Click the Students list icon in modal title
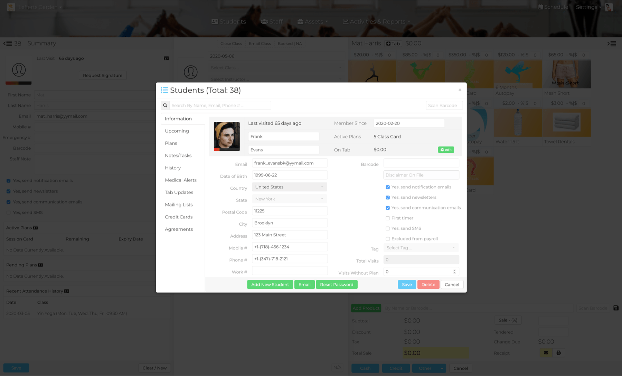 click(x=164, y=90)
